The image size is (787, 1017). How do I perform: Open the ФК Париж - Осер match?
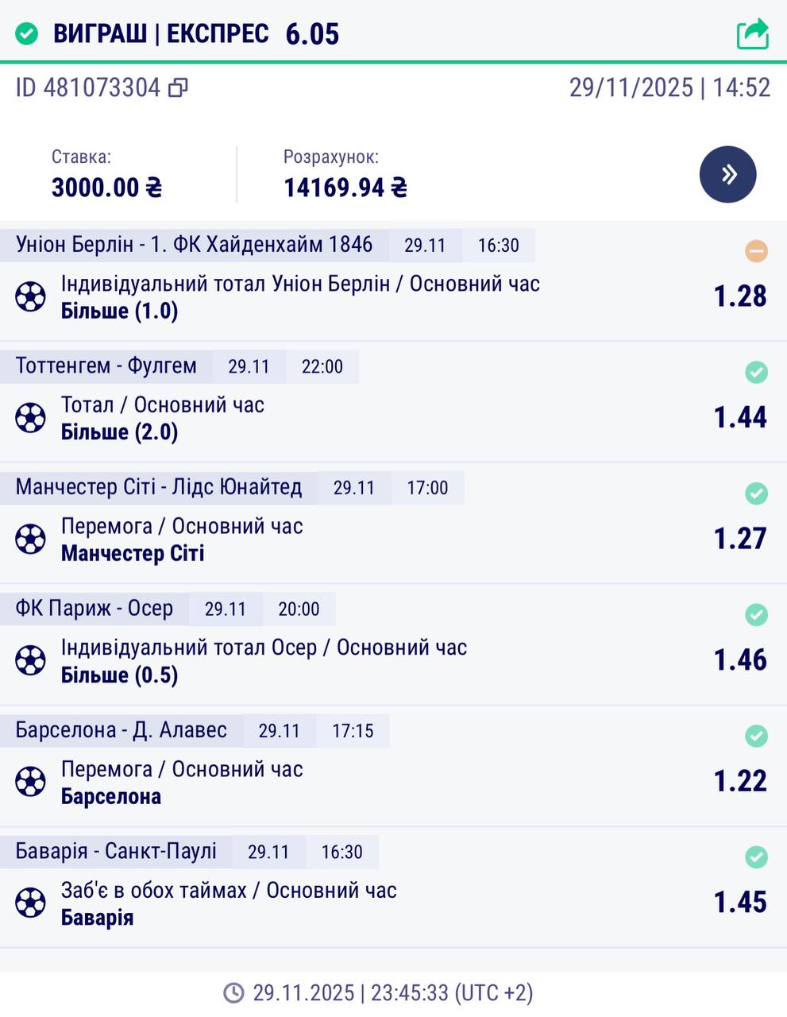tap(95, 609)
